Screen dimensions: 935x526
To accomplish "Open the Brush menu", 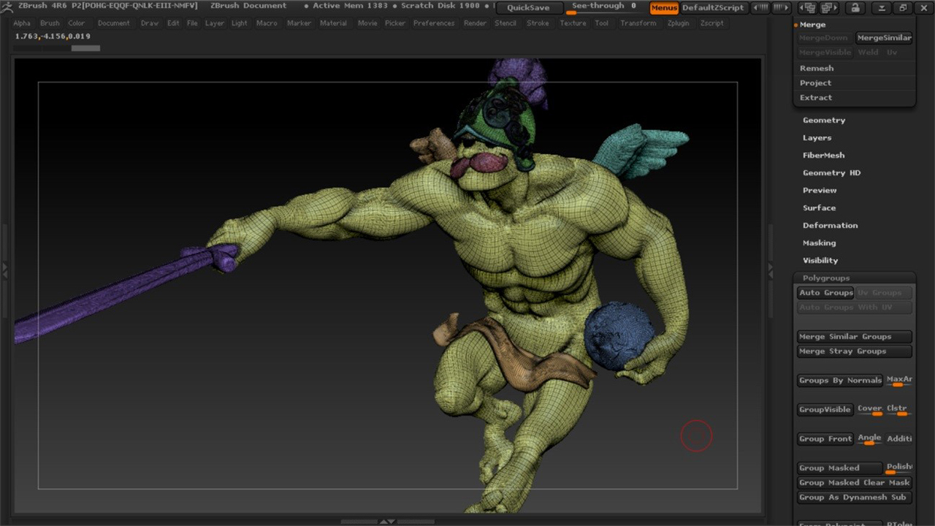I will (50, 23).
